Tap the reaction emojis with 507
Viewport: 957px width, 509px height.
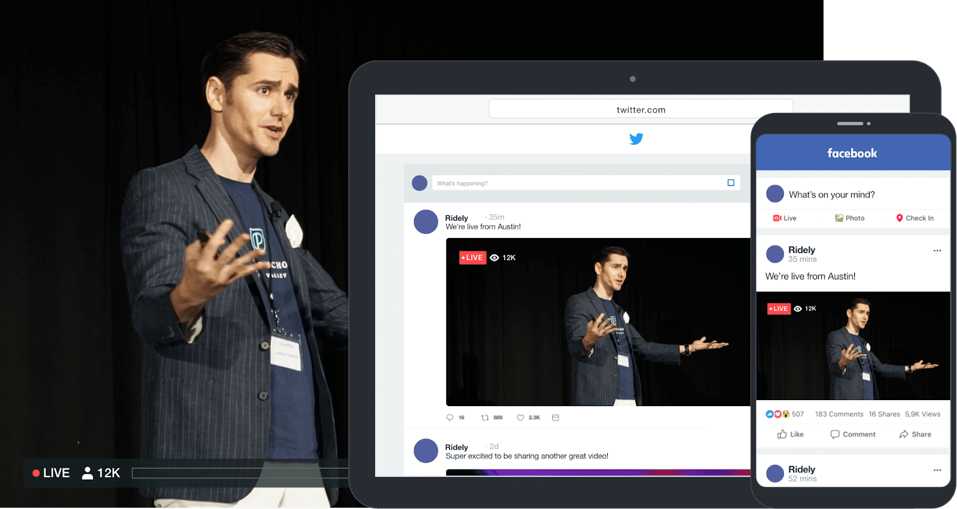point(778,414)
